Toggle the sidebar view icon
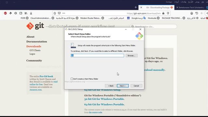 (x=21, y=13)
